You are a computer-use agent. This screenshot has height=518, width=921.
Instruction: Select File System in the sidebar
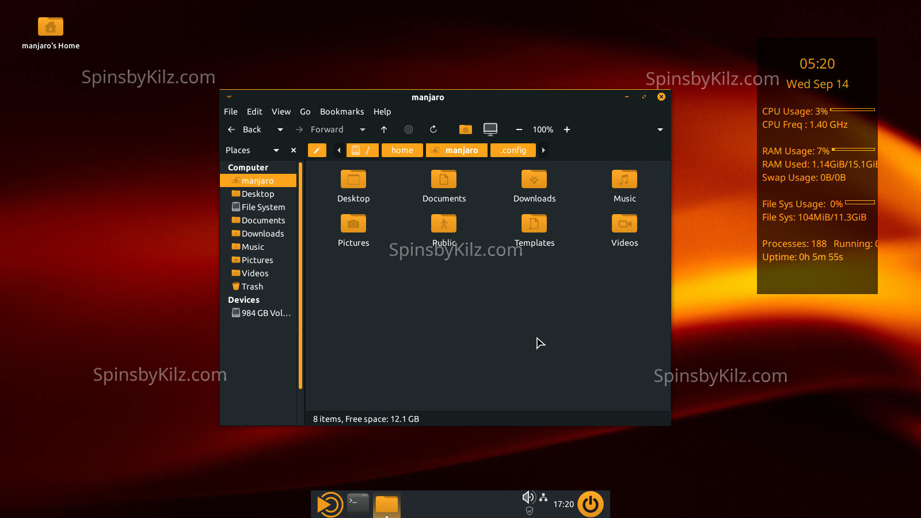[263, 207]
